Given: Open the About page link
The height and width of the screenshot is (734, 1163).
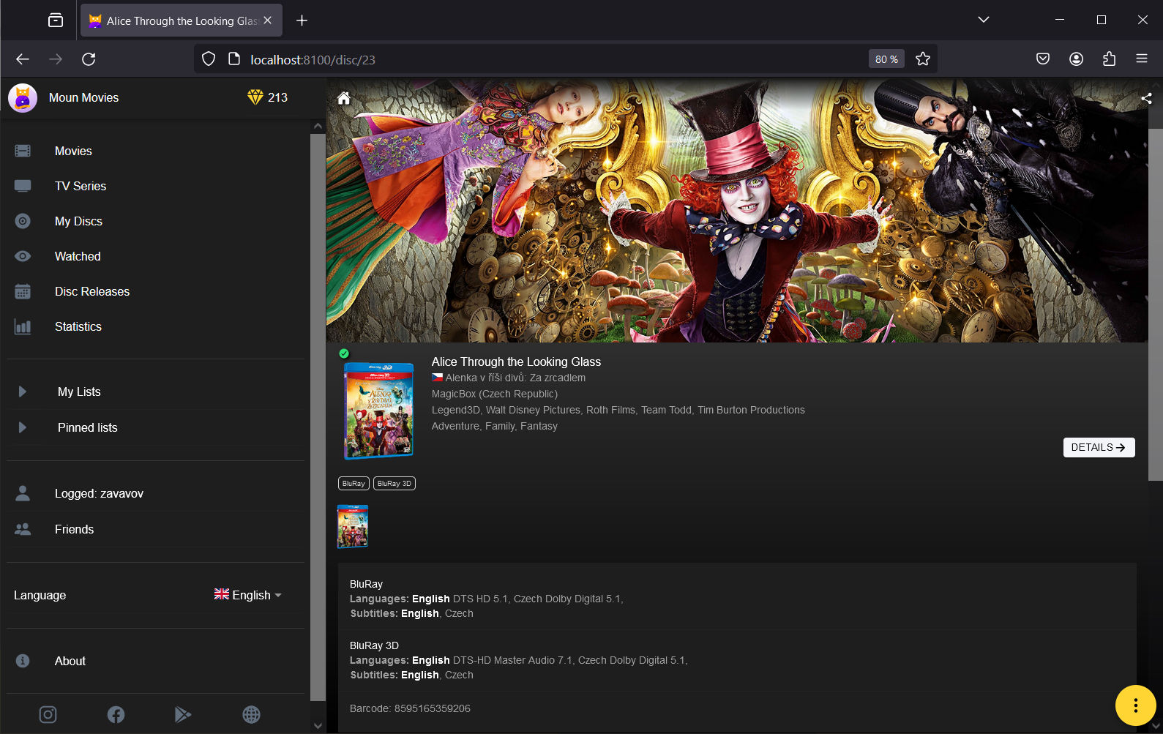Looking at the screenshot, I should [70, 661].
